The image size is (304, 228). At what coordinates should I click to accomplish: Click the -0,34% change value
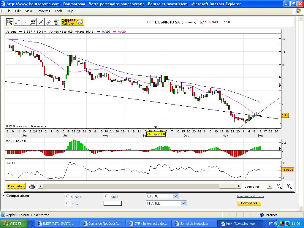213,22
